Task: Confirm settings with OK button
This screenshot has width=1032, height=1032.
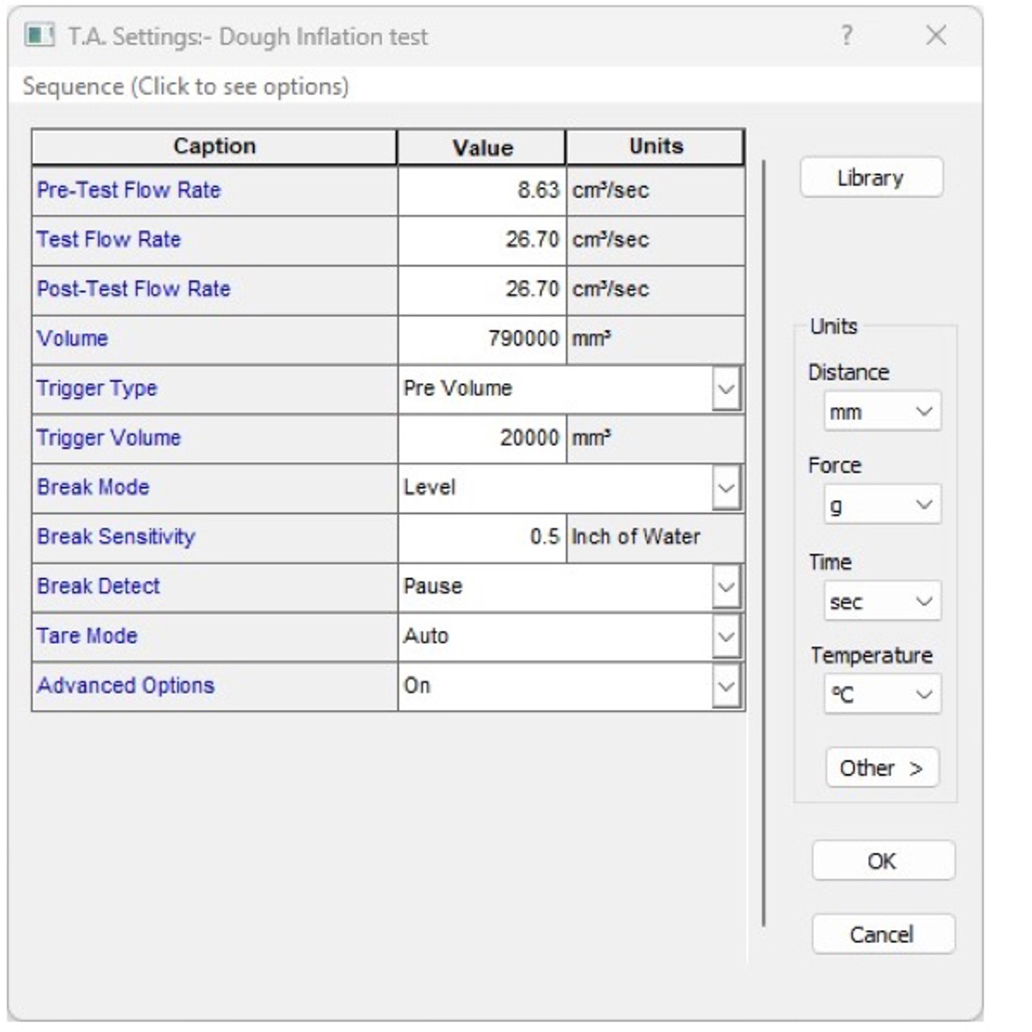Action: coord(883,860)
